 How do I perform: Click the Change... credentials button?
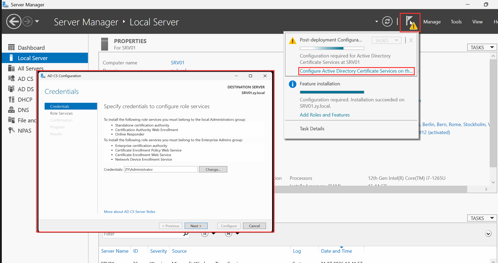213,170
